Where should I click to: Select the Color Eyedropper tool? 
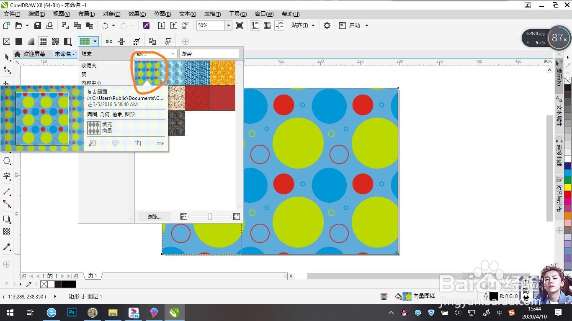tap(7, 247)
